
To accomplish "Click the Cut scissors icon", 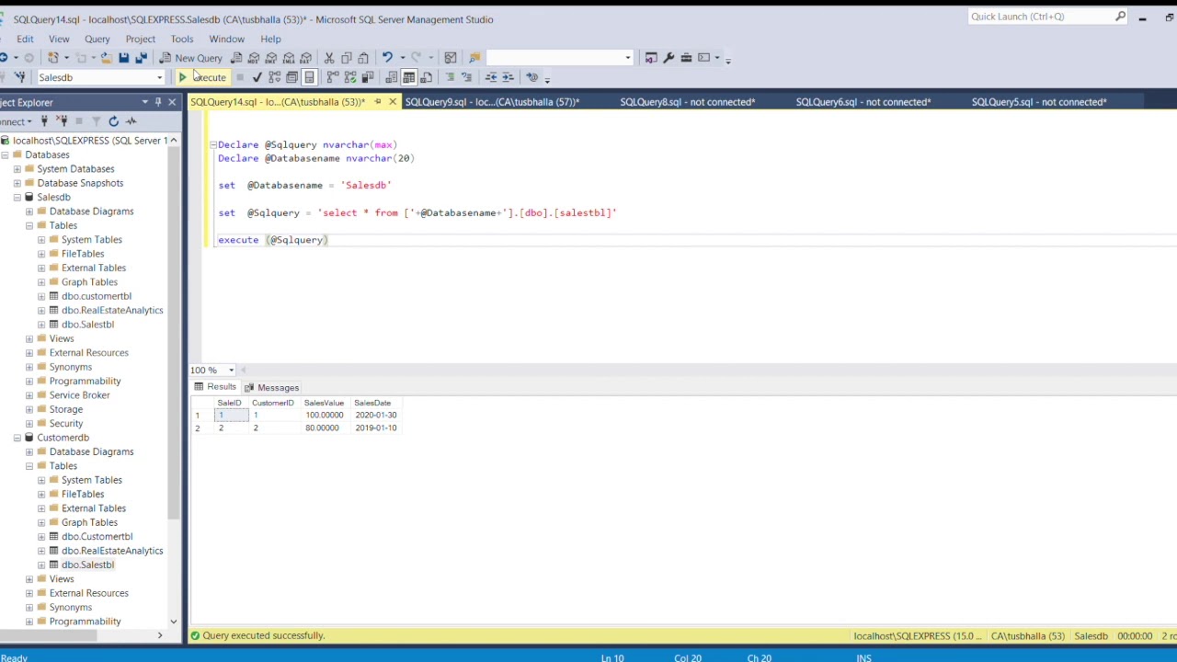I will coord(329,58).
